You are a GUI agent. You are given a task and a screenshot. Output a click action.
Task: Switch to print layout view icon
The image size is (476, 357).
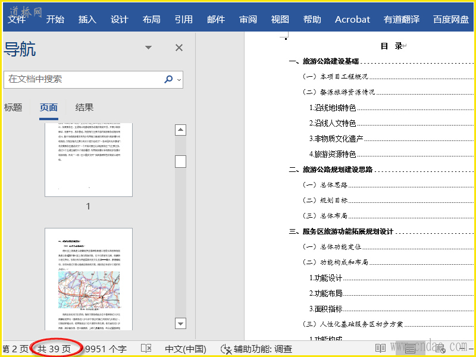410,349
